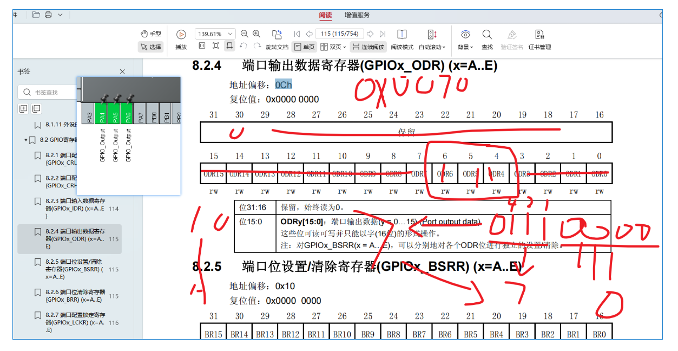
Task: Open bookmark 8.2.5 GPIOx_BSRR
Action: click(x=69, y=269)
